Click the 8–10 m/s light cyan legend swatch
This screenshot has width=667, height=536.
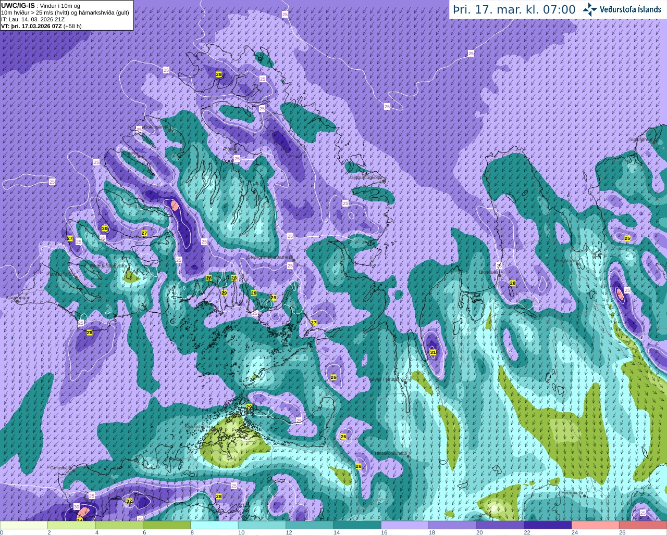214,525
